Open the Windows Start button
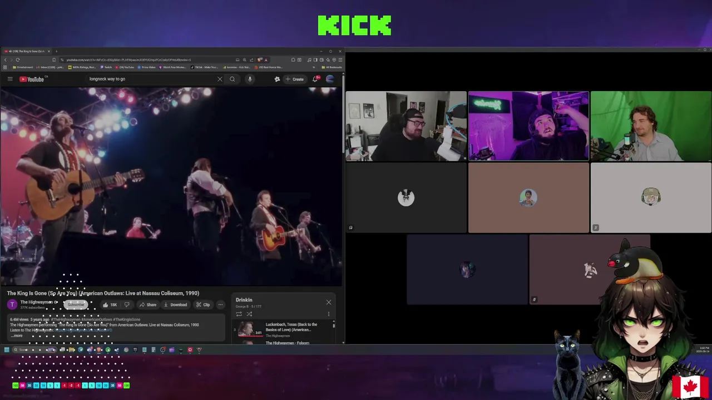 click(7, 350)
